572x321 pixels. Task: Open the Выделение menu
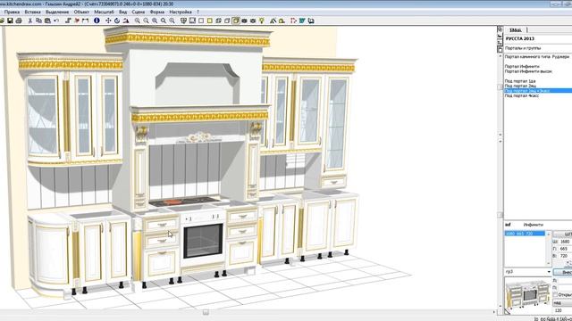[57, 12]
